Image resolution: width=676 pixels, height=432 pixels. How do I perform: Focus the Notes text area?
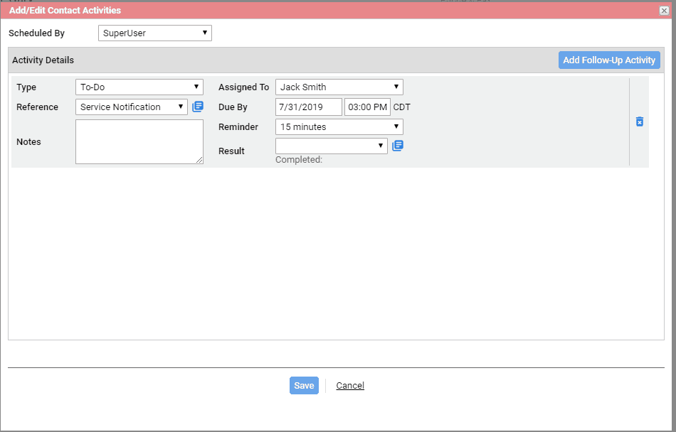(x=139, y=141)
